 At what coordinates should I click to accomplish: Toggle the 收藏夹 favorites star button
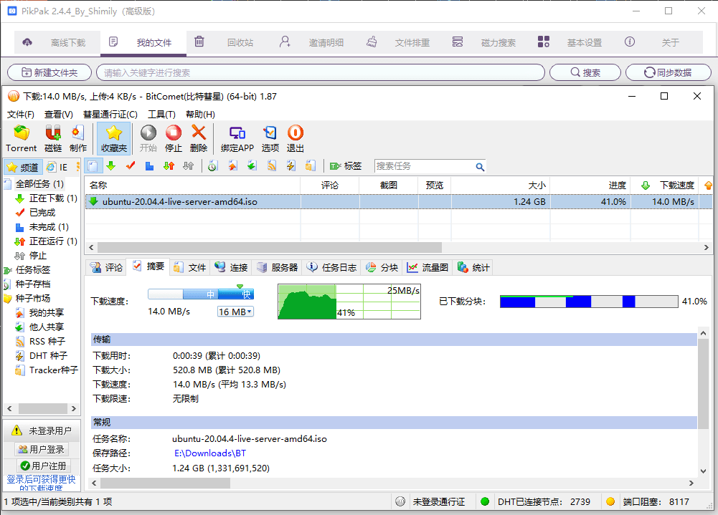pos(113,138)
